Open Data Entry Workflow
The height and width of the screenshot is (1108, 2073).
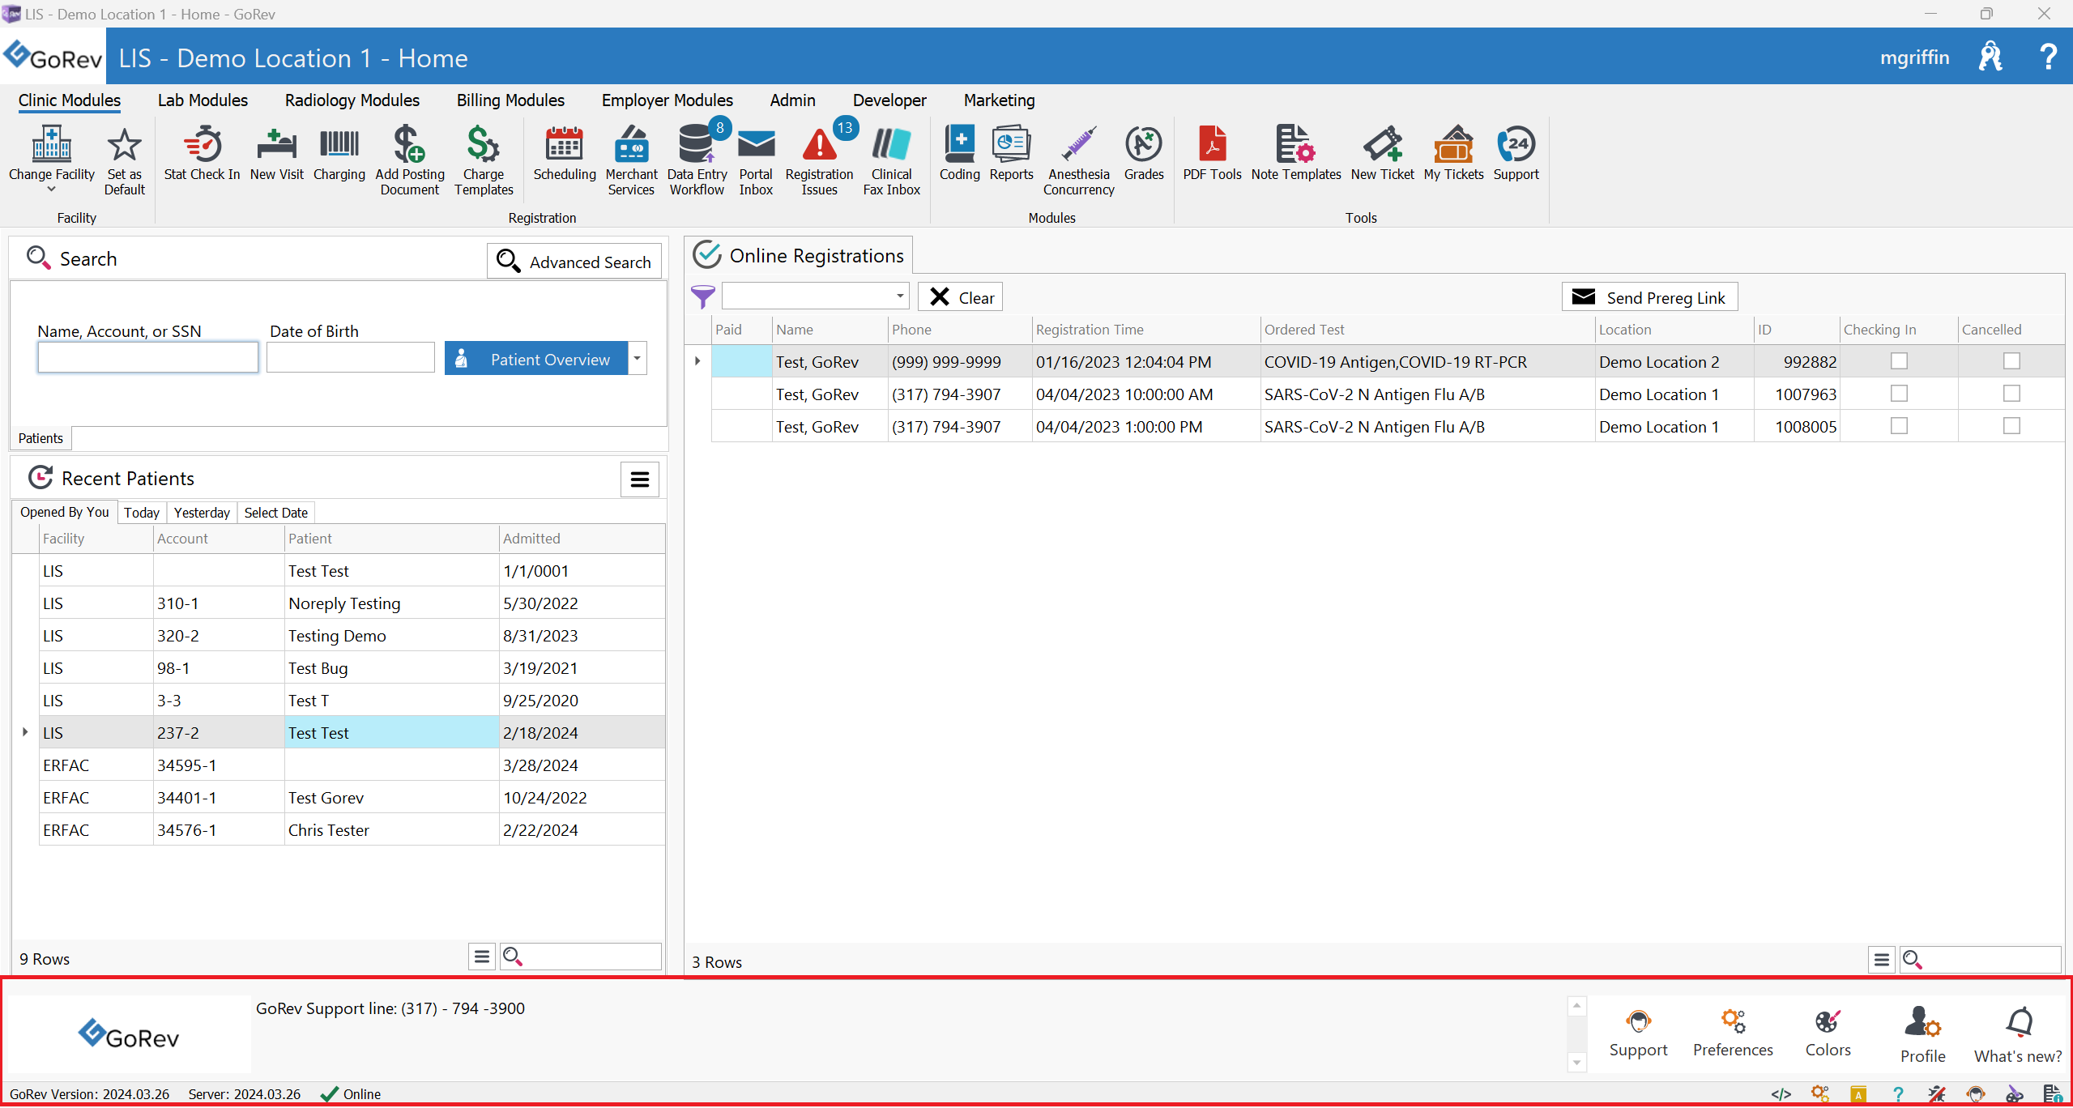[x=697, y=160]
